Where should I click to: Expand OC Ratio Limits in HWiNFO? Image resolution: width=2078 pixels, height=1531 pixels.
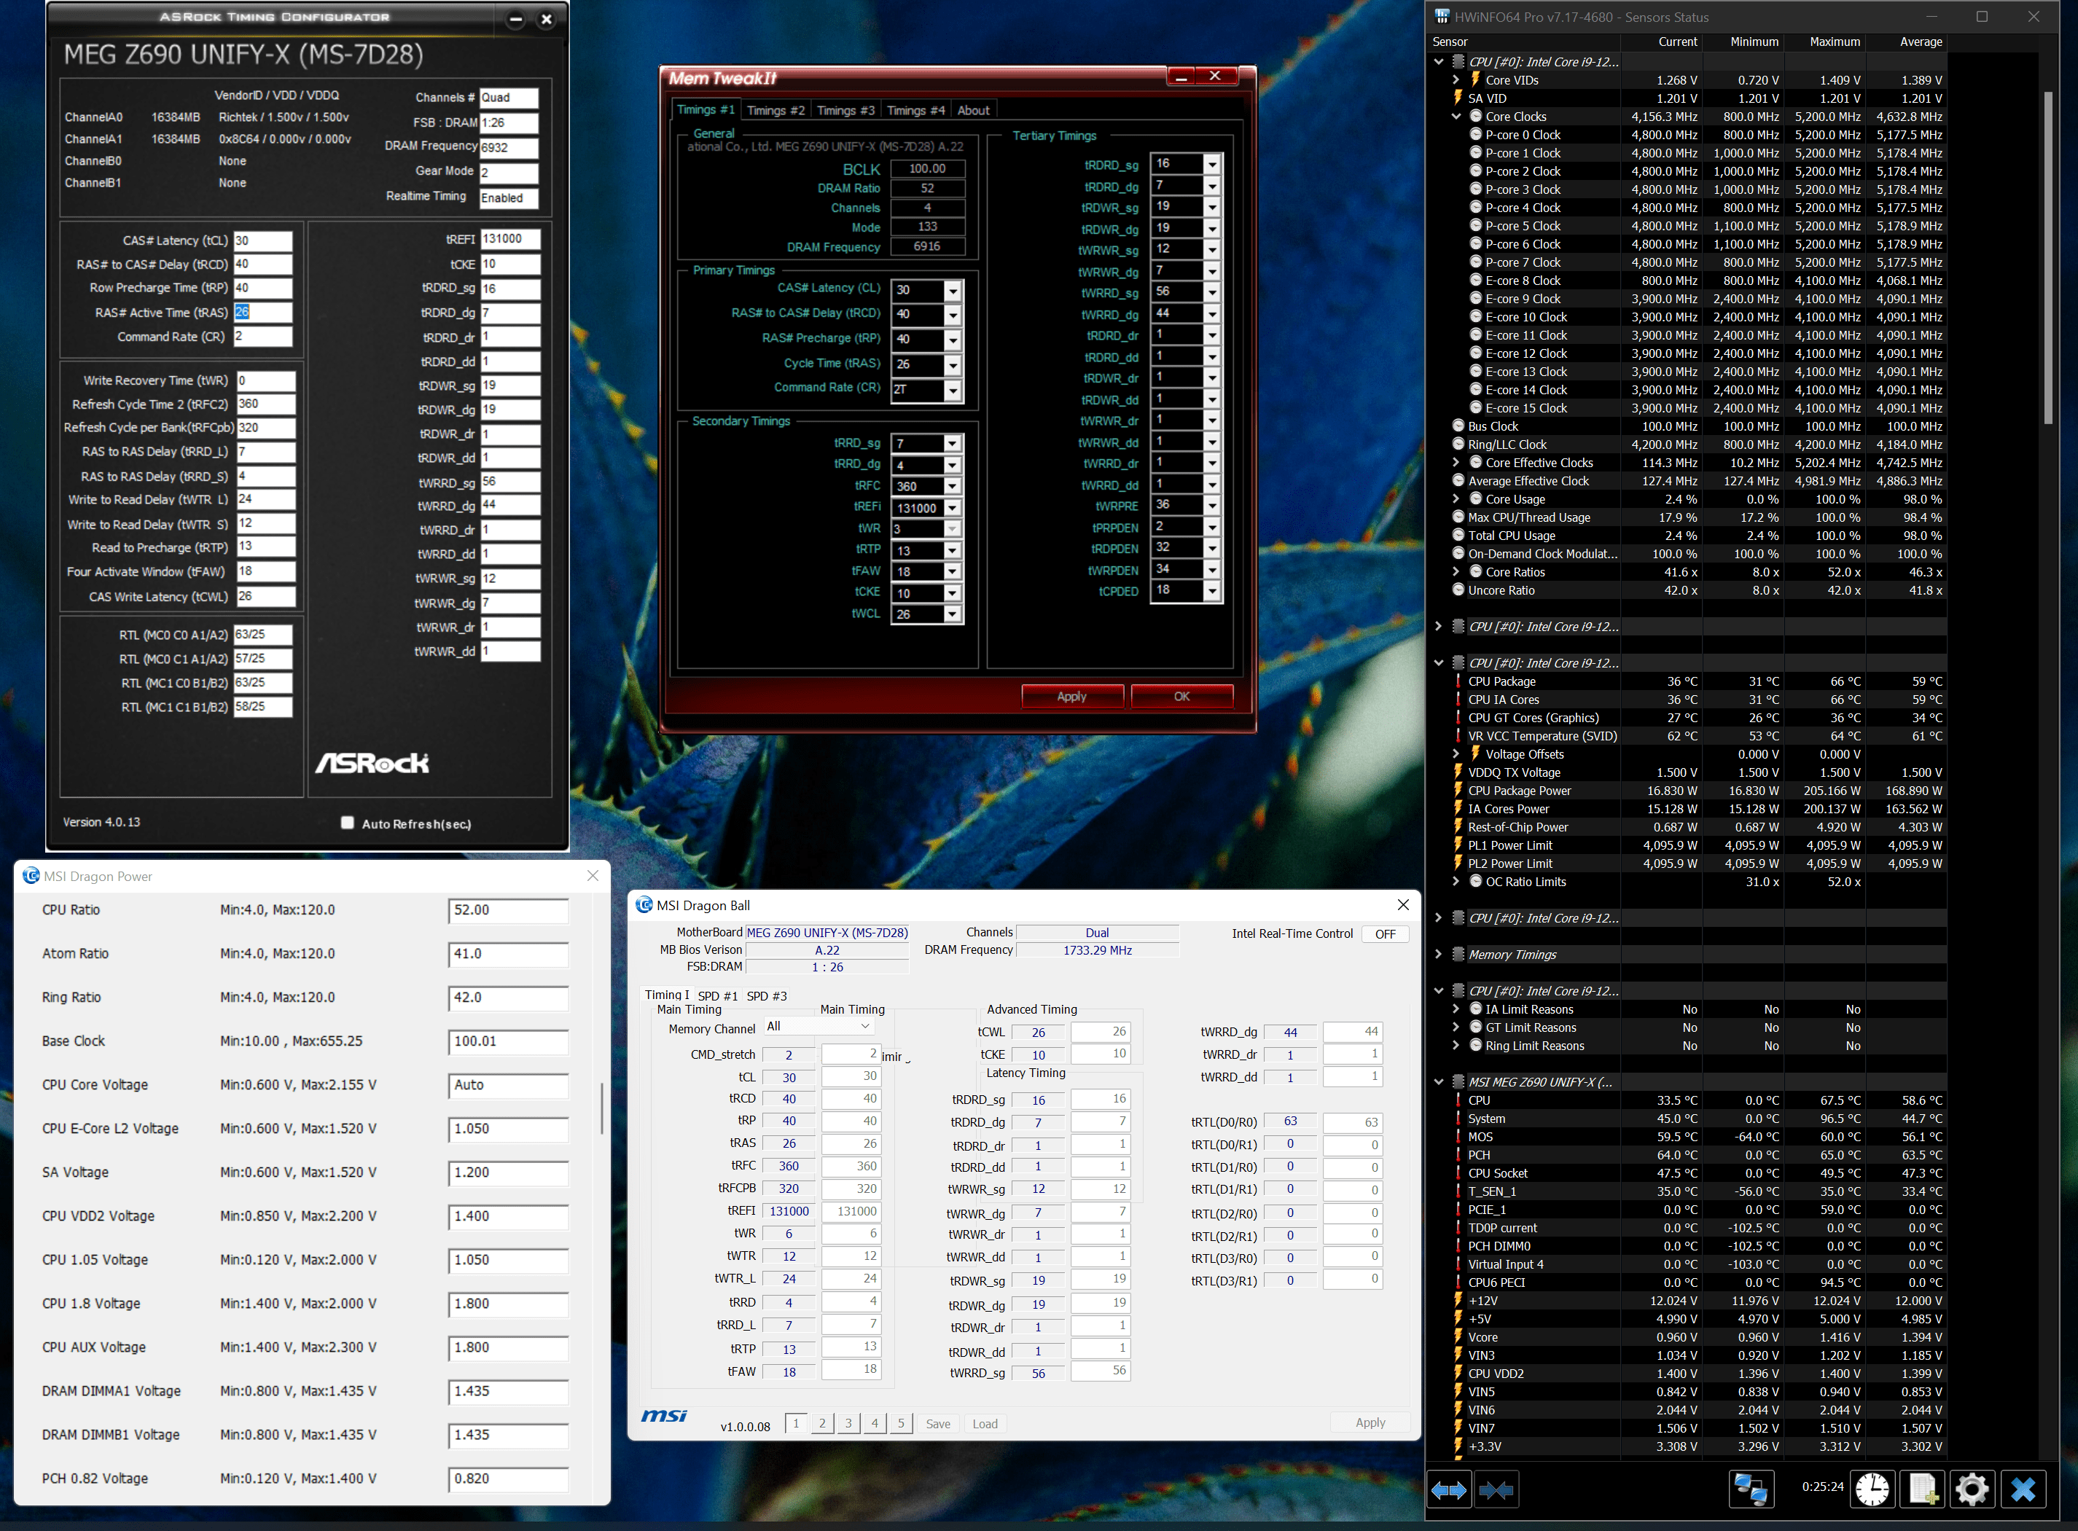tap(1457, 881)
